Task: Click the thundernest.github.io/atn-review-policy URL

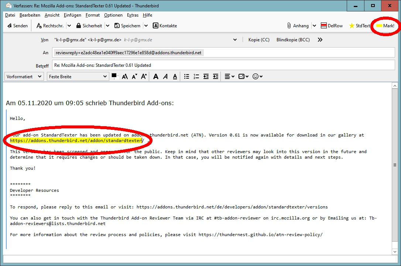Action: (x=261, y=235)
